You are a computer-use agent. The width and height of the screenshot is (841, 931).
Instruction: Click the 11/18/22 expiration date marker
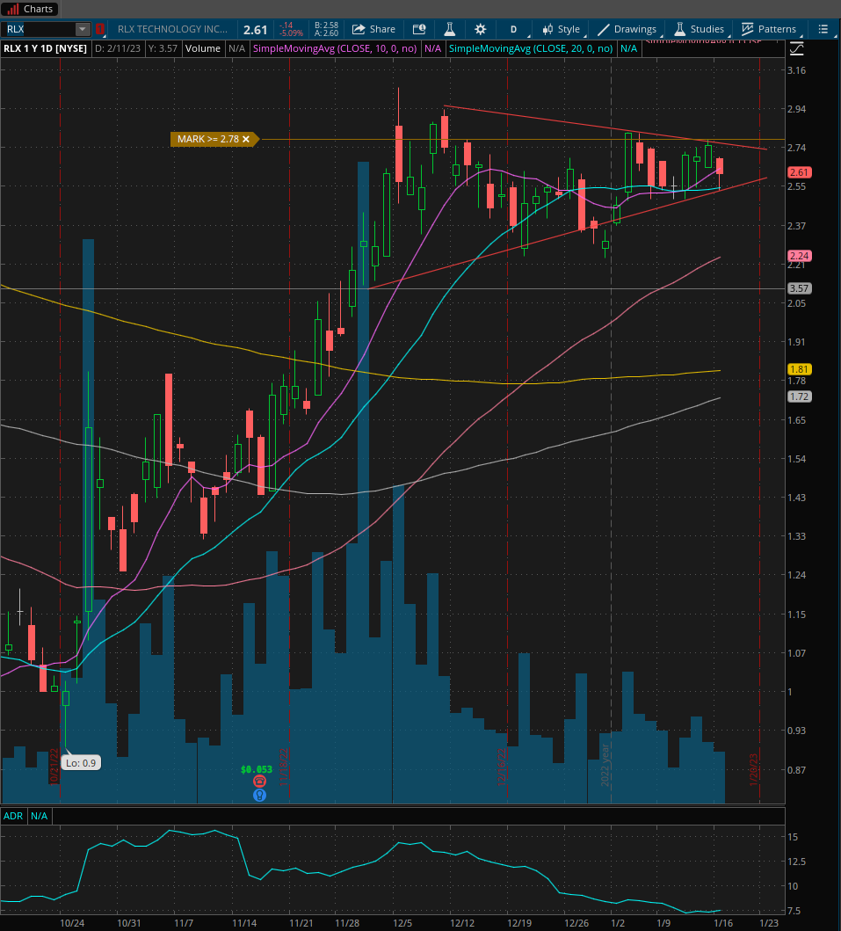point(283,767)
